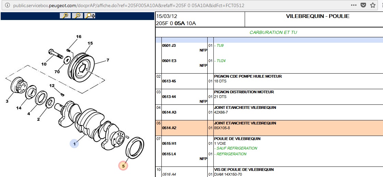Click the red highlighted callout number 5
Image resolution: width=383 pixels, height=177 pixels.
click(x=123, y=166)
